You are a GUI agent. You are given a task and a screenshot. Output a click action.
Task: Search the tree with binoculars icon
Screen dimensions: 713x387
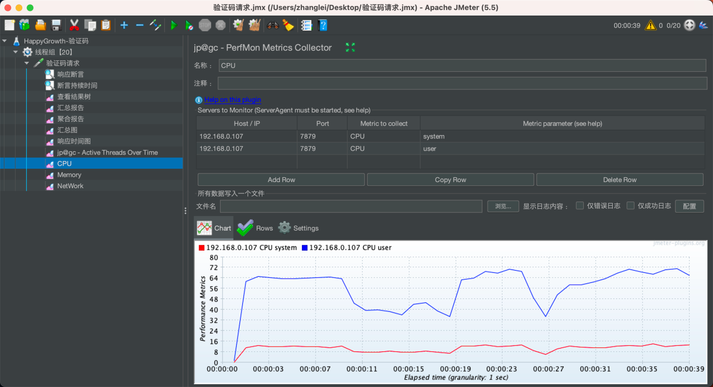click(273, 25)
